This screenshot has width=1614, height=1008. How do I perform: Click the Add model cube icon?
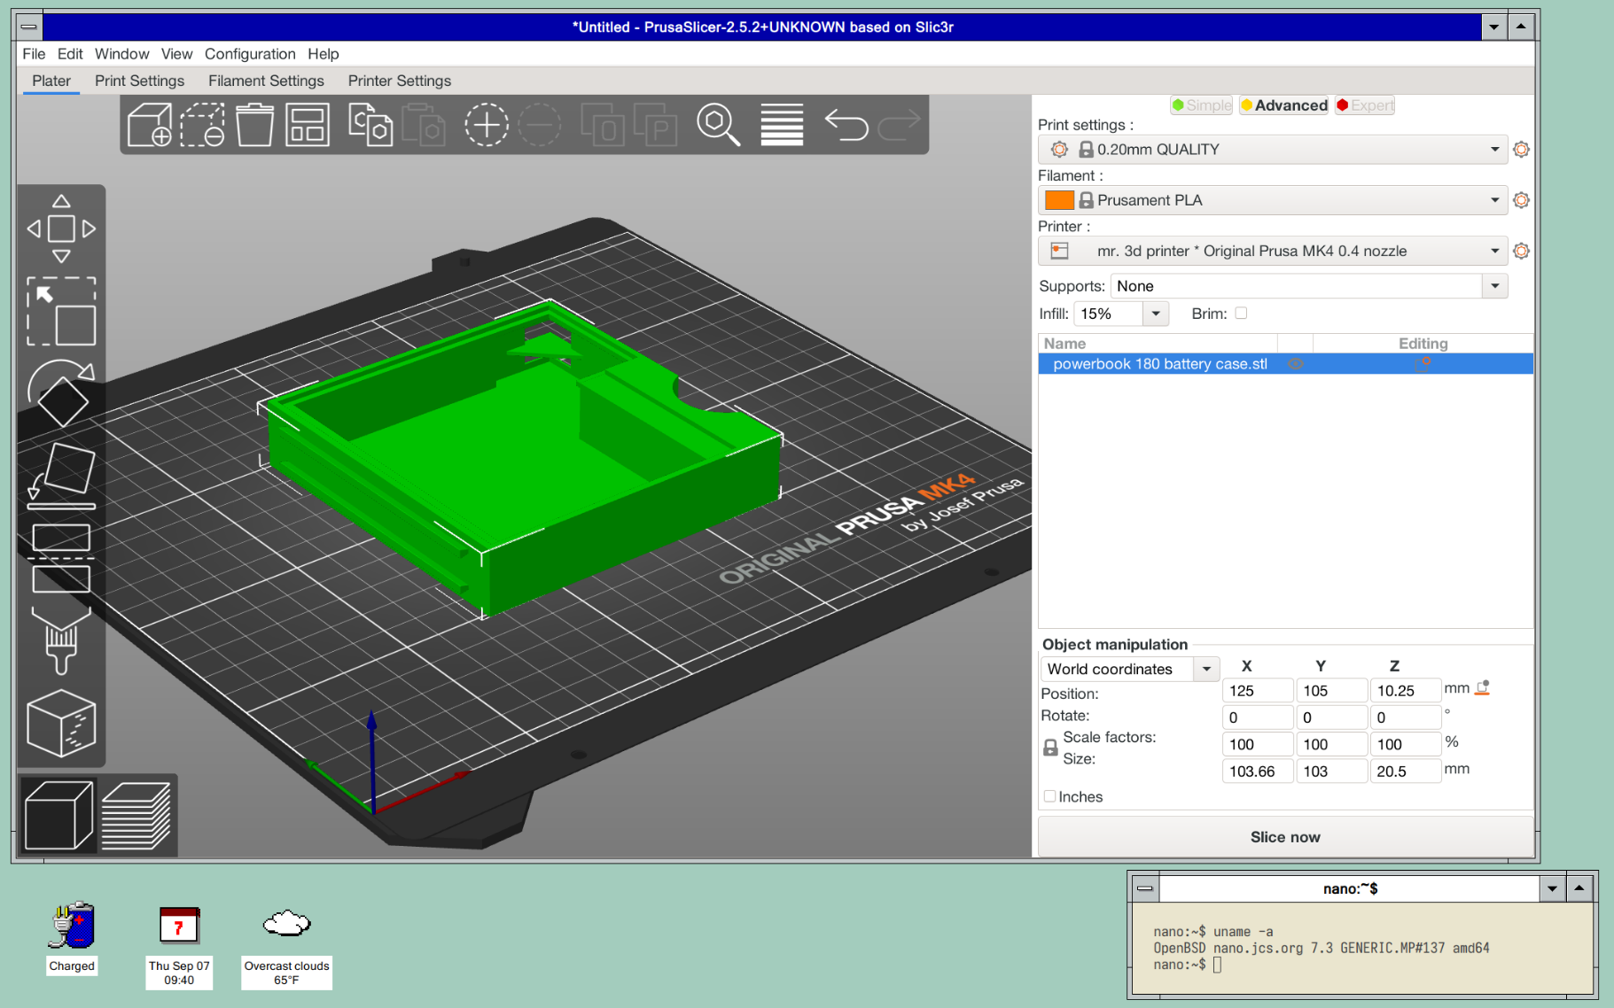(149, 125)
